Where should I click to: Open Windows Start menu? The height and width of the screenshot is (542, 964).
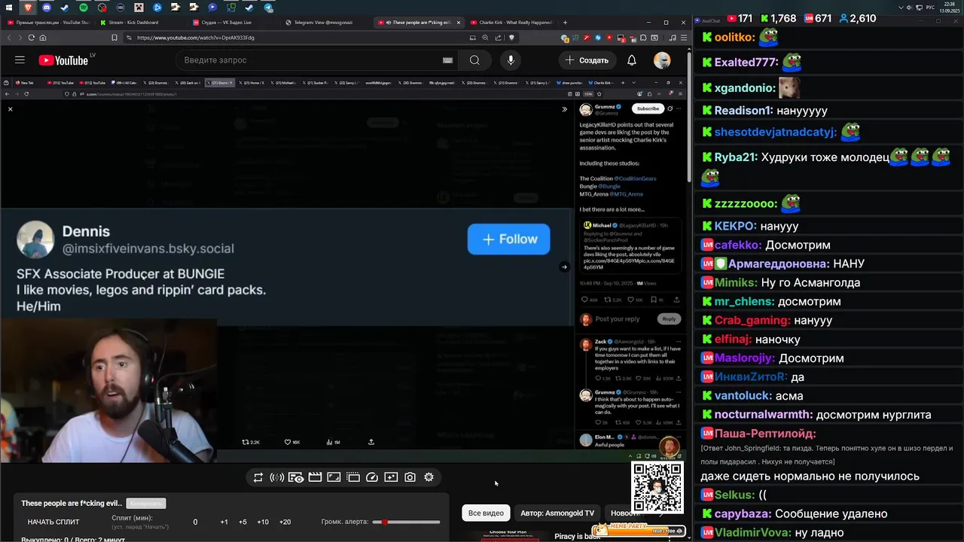tap(9, 8)
